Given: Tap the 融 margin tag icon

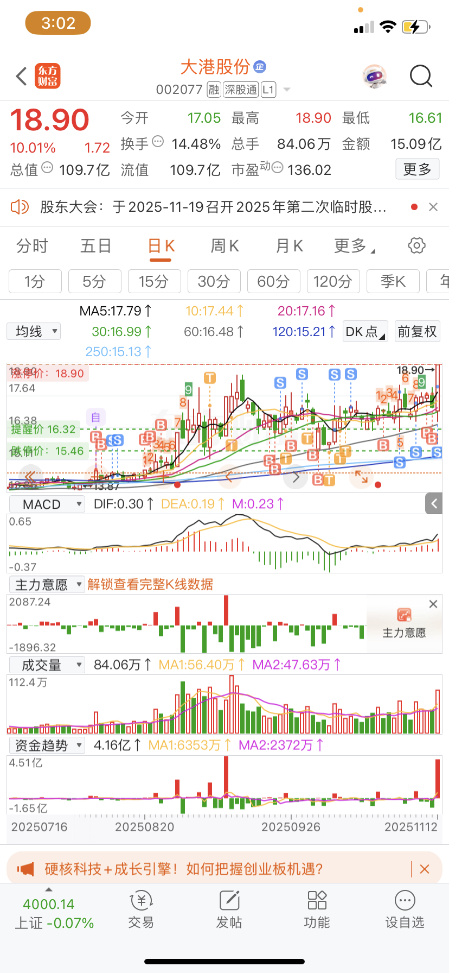Looking at the screenshot, I should pyautogui.click(x=214, y=90).
